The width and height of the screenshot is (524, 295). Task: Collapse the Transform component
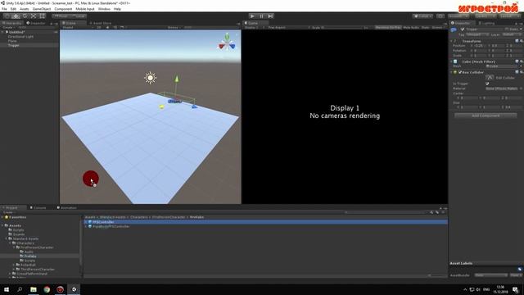(x=451, y=41)
